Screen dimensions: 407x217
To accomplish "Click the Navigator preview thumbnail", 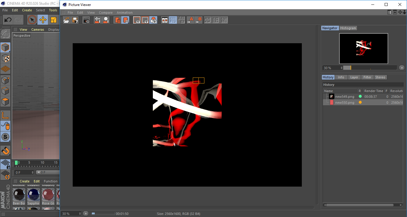I will coord(363,48).
